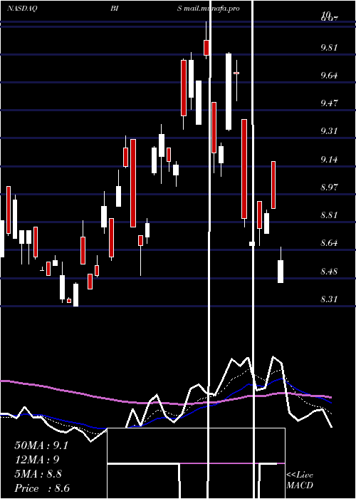Select the 8.48 price axis label
Image resolution: width=356 pixels, height=499 pixels.
329,272
